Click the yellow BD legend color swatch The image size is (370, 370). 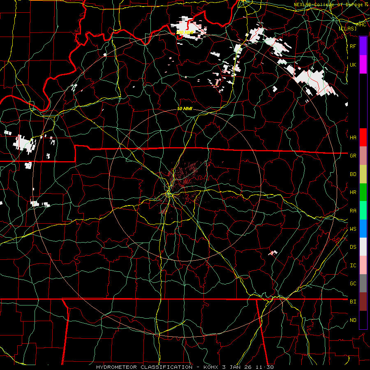tap(363, 174)
